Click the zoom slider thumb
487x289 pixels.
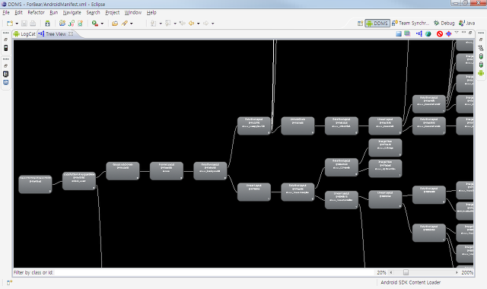(406, 272)
